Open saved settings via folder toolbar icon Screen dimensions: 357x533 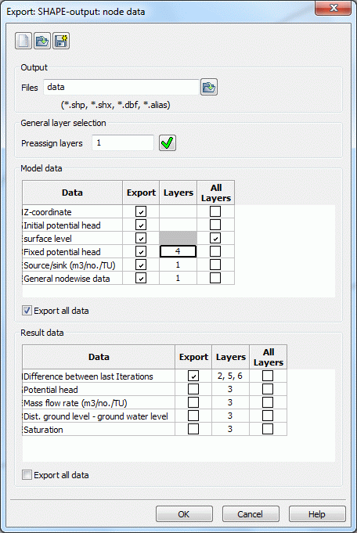[42, 41]
